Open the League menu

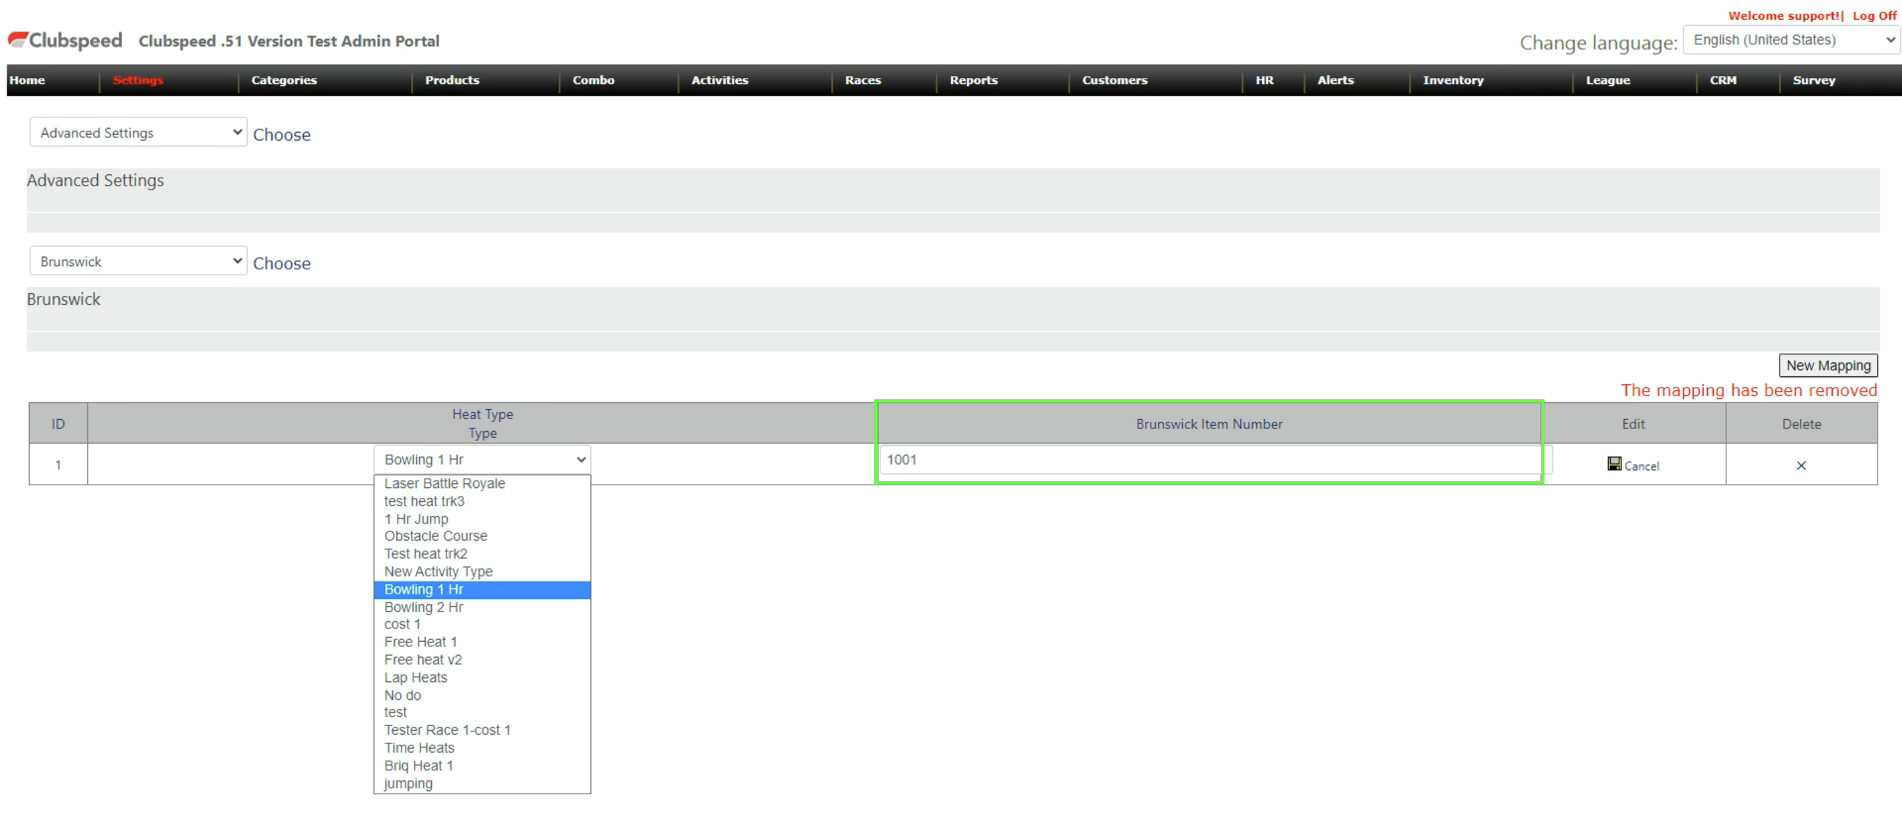point(1607,80)
